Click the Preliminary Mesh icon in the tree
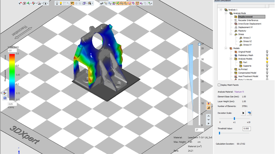This screenshot has height=154, width=275. click(x=236, y=55)
